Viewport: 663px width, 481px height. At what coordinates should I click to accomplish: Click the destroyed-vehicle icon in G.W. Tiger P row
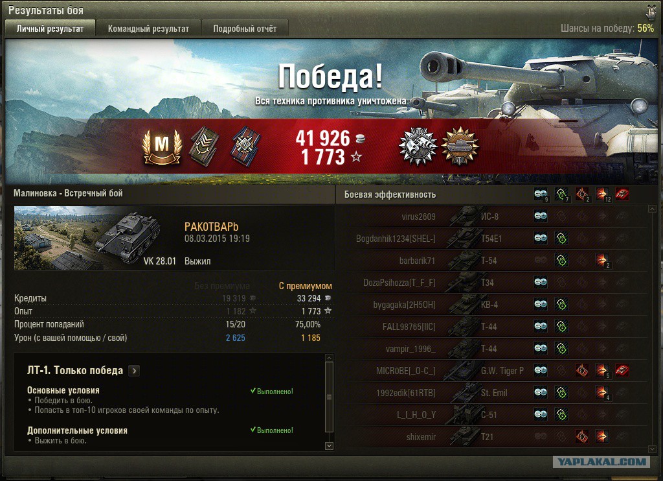click(622, 371)
